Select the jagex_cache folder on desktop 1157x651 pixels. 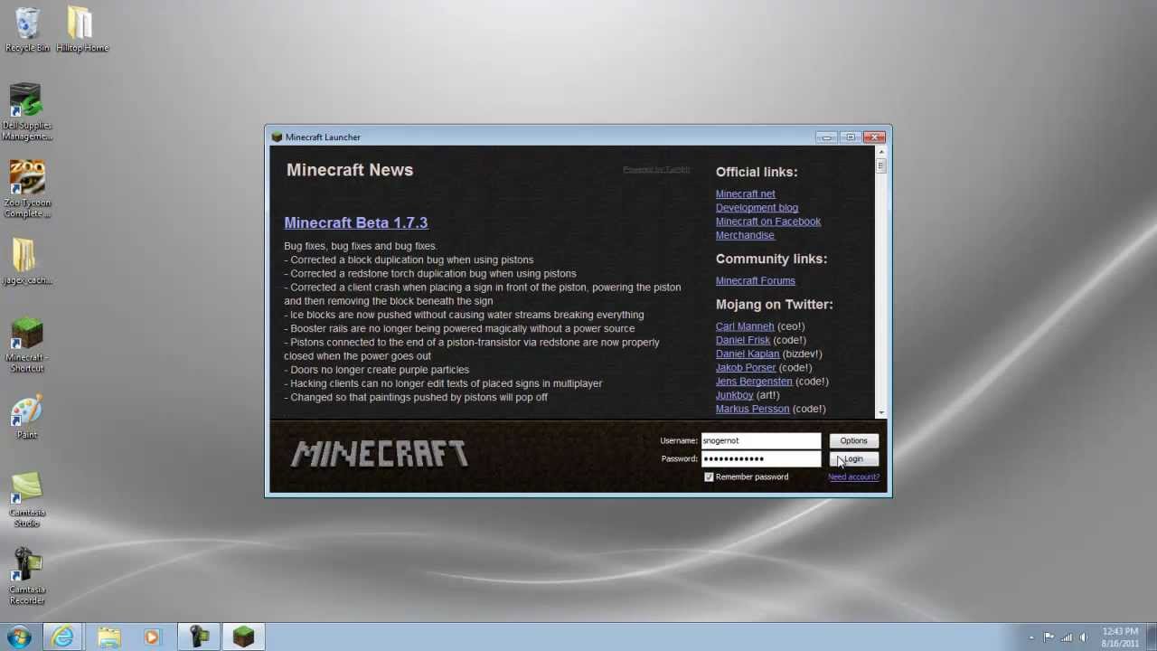27,261
